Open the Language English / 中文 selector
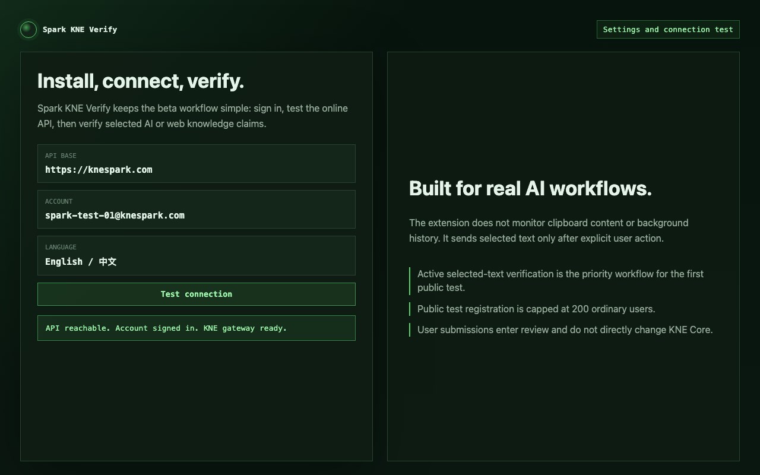This screenshot has height=475, width=760. (x=197, y=256)
